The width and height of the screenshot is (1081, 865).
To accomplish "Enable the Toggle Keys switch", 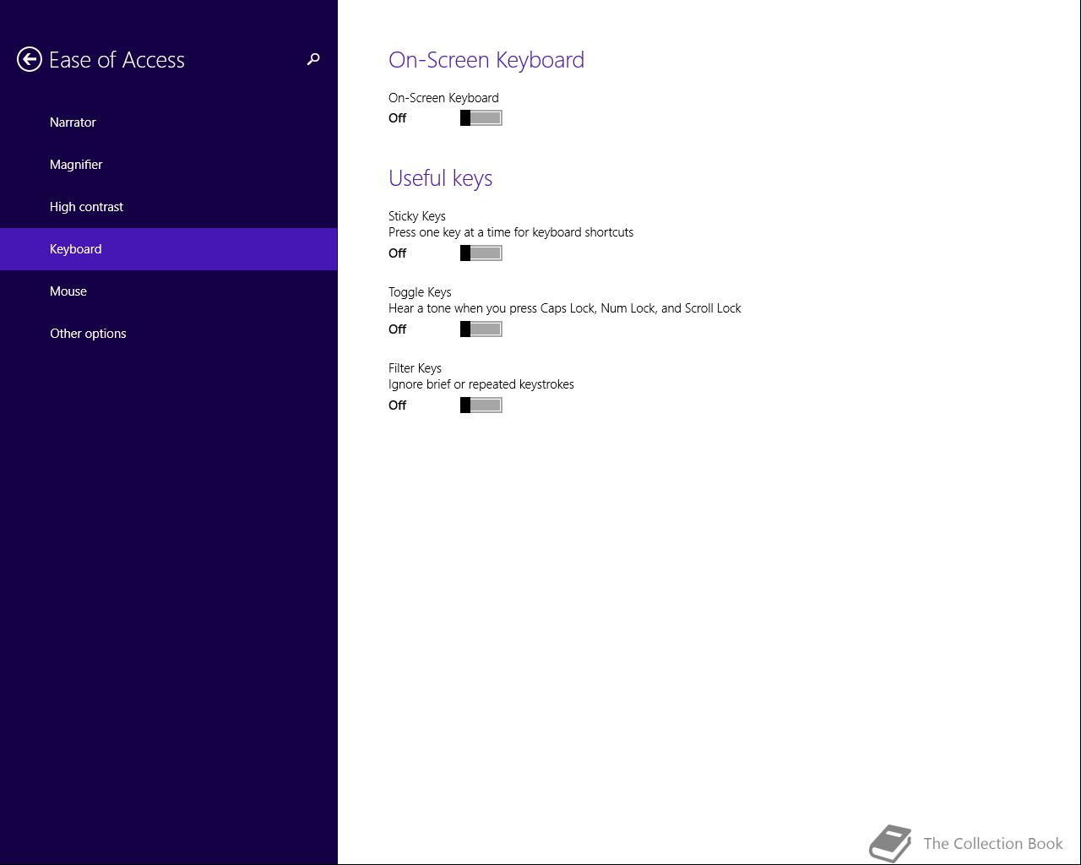I will [481, 329].
